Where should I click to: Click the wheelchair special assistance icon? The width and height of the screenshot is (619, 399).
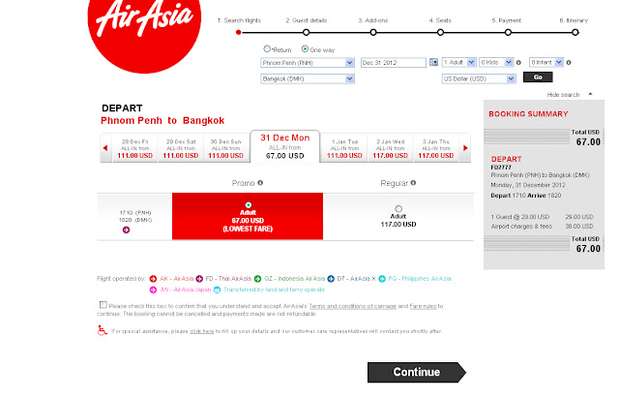point(103,330)
